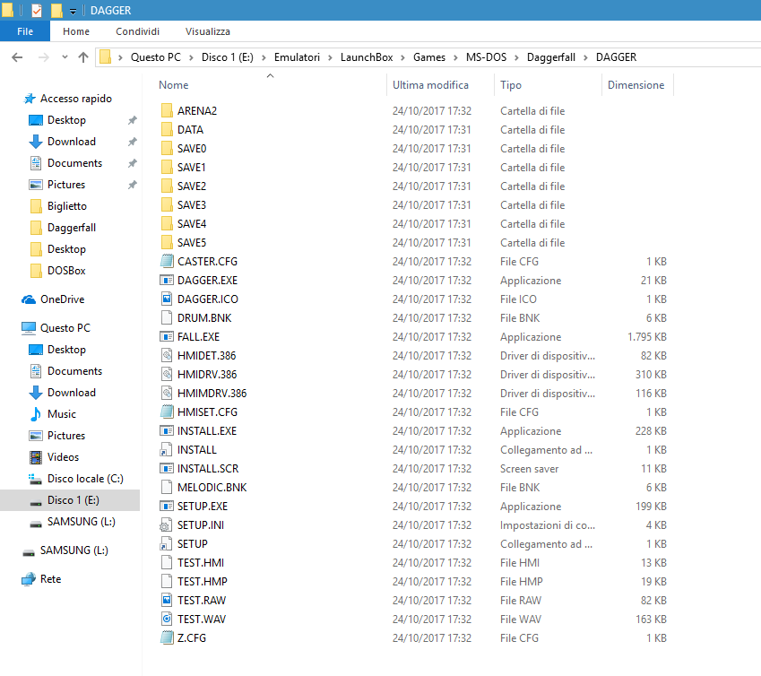The height and width of the screenshot is (676, 761).
Task: Open the Recent locations dropdown arrow
Action: 65,57
